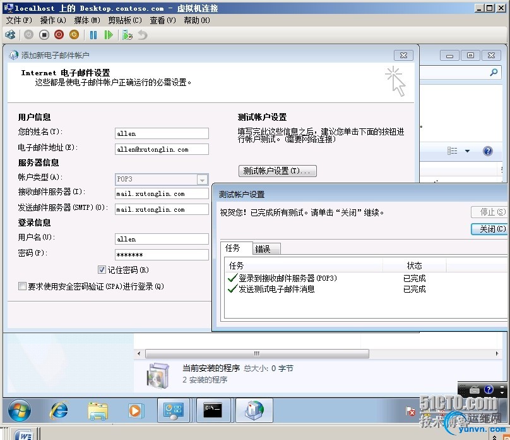Screen dimensions: 510x440
Task: Open the 查看(V) menu
Action: click(163, 20)
